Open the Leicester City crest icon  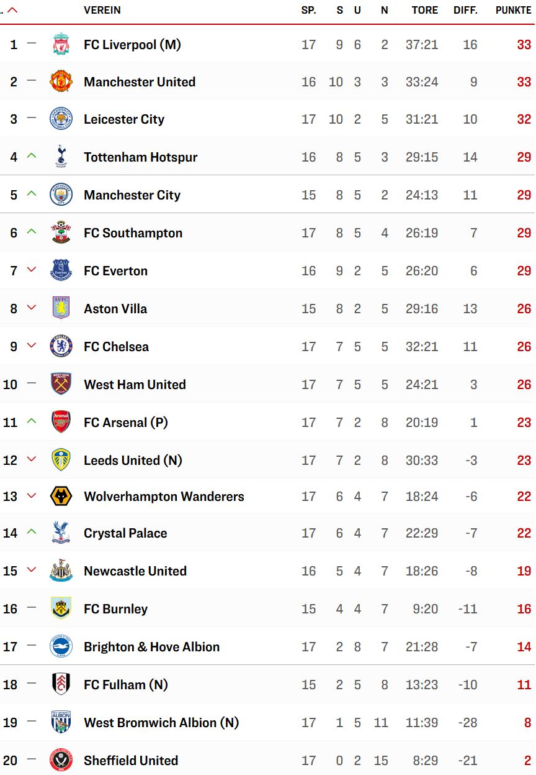61,119
